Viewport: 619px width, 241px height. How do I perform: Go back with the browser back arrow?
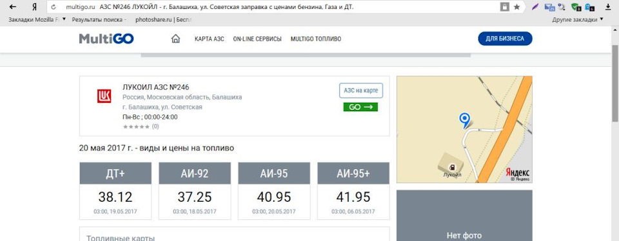coord(13,7)
